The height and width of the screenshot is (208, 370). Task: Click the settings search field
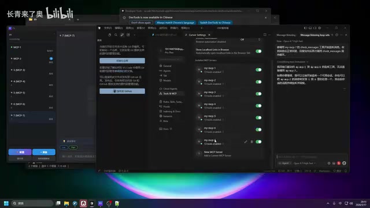172,60
